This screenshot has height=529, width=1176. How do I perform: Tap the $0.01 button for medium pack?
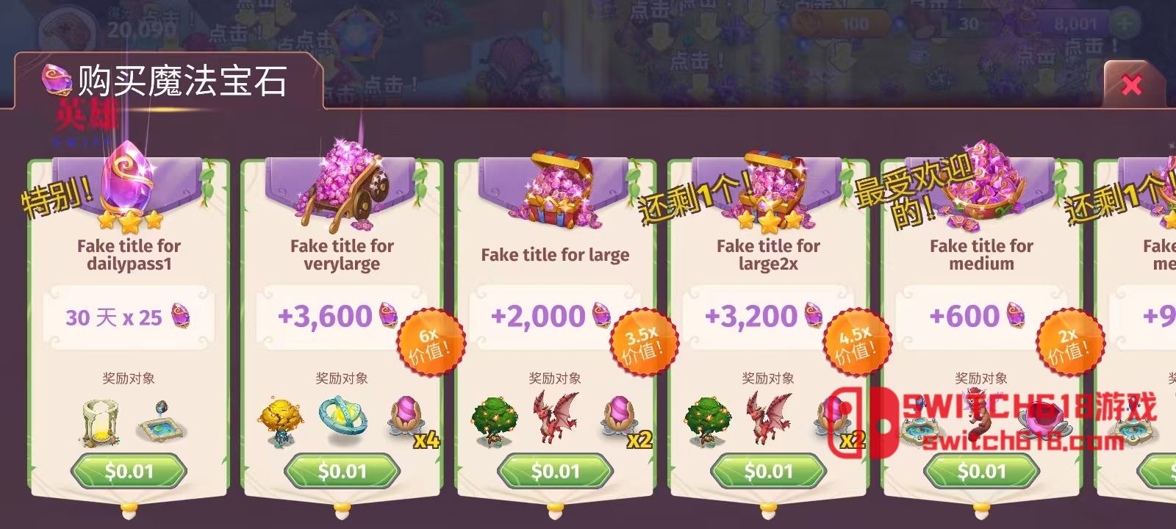click(x=981, y=471)
